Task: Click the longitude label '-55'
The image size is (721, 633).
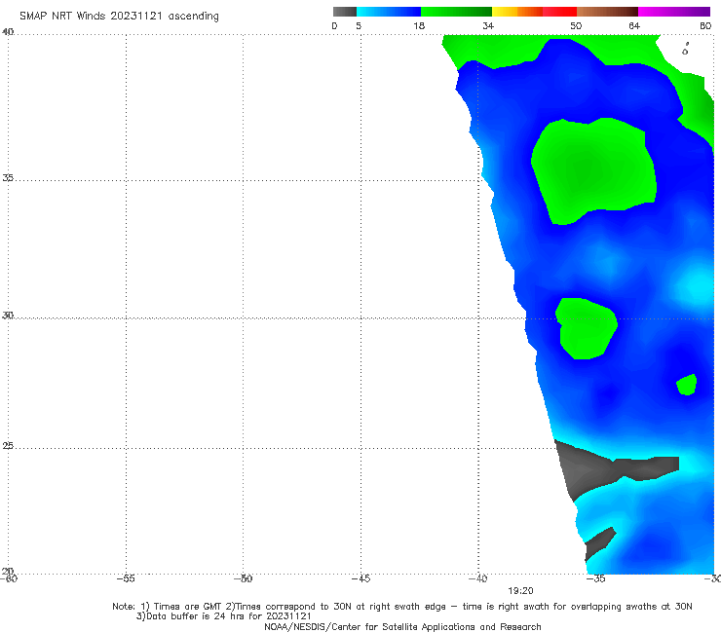Action: (x=126, y=578)
